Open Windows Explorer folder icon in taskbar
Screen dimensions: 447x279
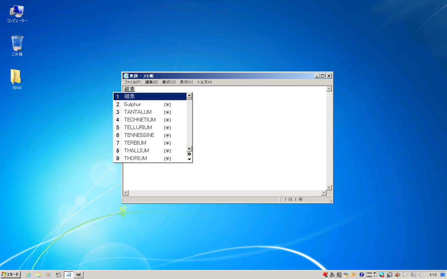38,275
